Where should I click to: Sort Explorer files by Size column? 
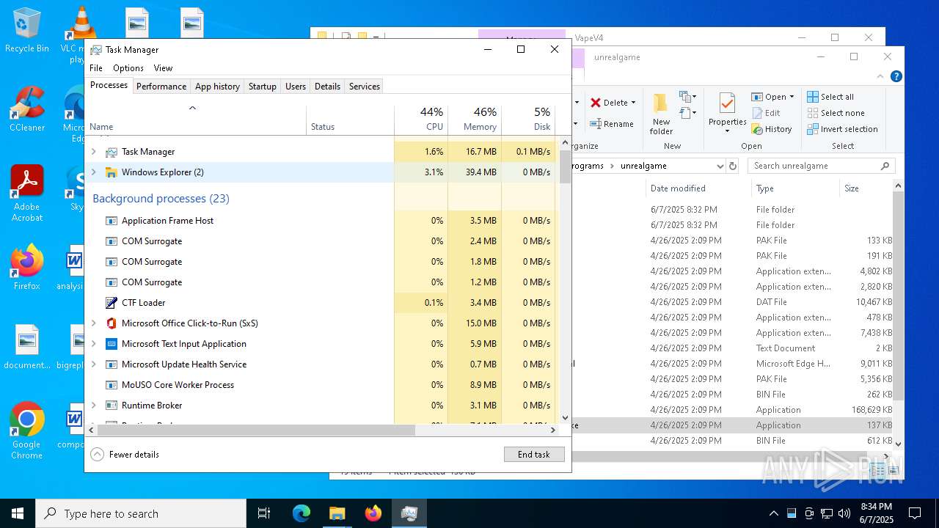(x=866, y=188)
